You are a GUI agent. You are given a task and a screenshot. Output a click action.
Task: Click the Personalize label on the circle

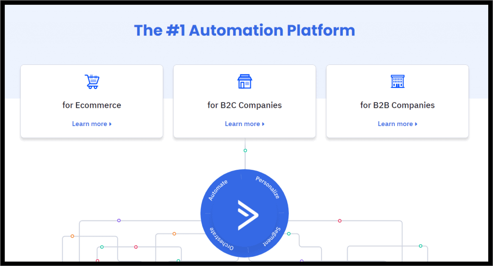(268, 188)
